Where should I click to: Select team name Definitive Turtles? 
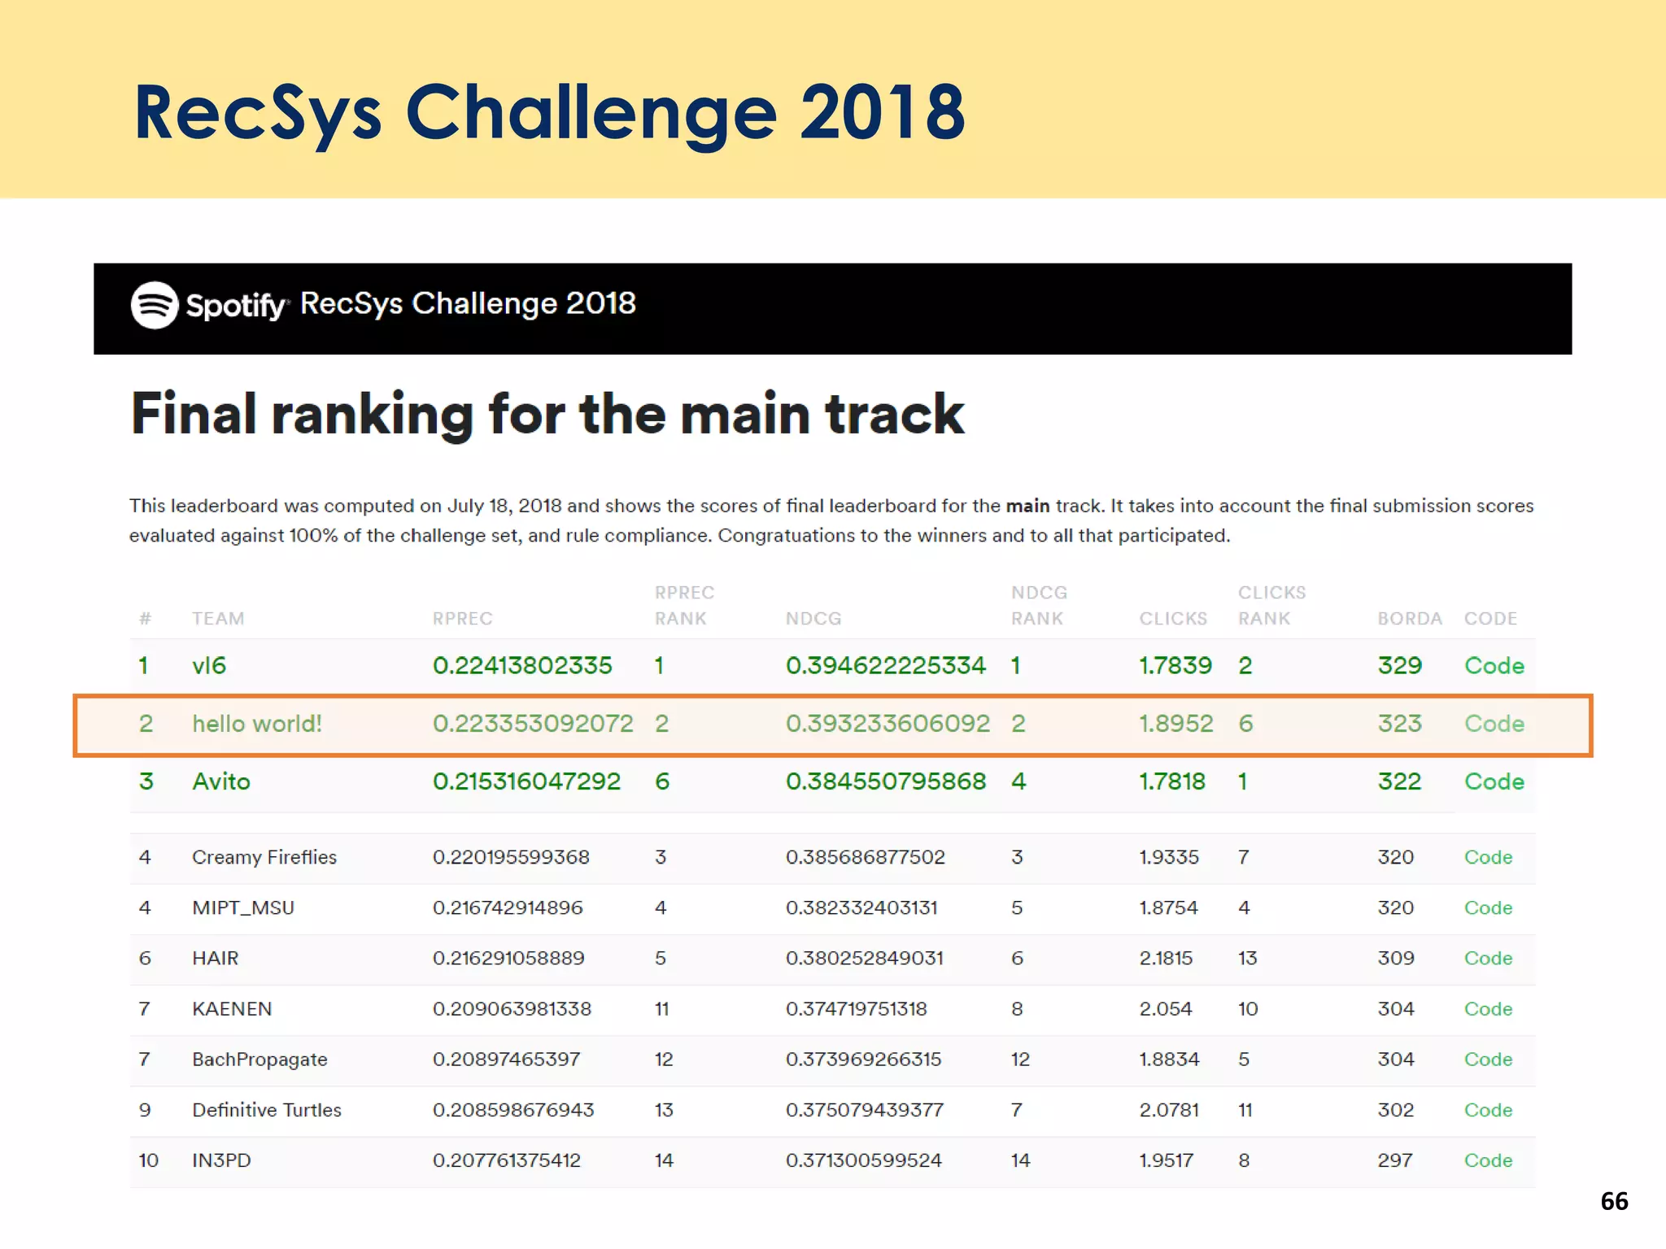(267, 1110)
